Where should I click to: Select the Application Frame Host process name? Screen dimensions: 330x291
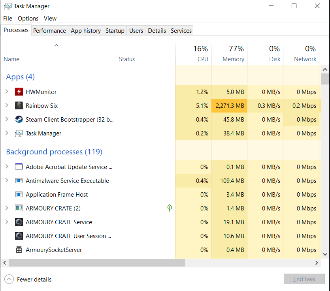[57, 195]
